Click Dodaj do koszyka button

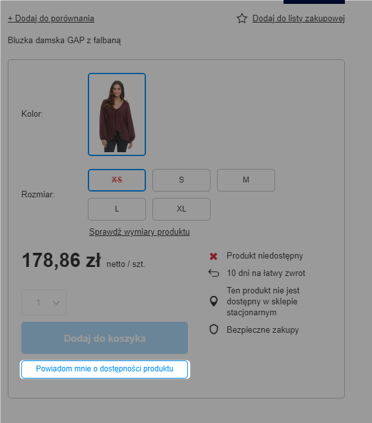coord(105,338)
